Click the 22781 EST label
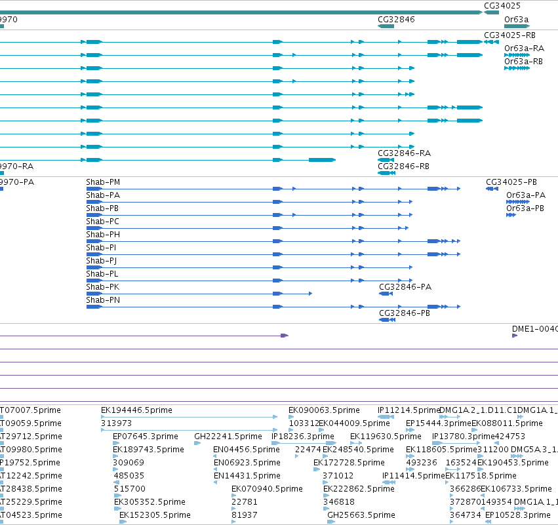558x525 pixels. tap(244, 502)
